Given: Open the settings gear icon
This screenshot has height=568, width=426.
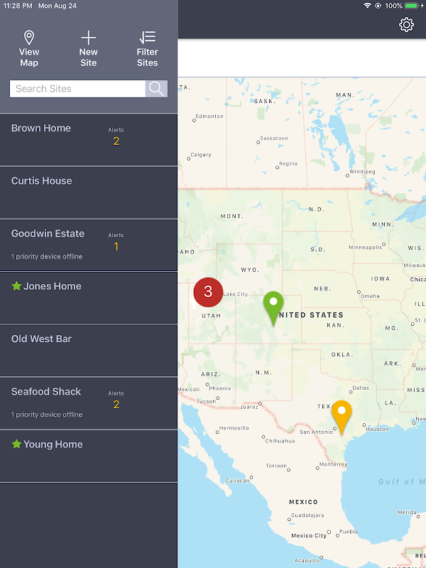Looking at the screenshot, I should coord(406,25).
